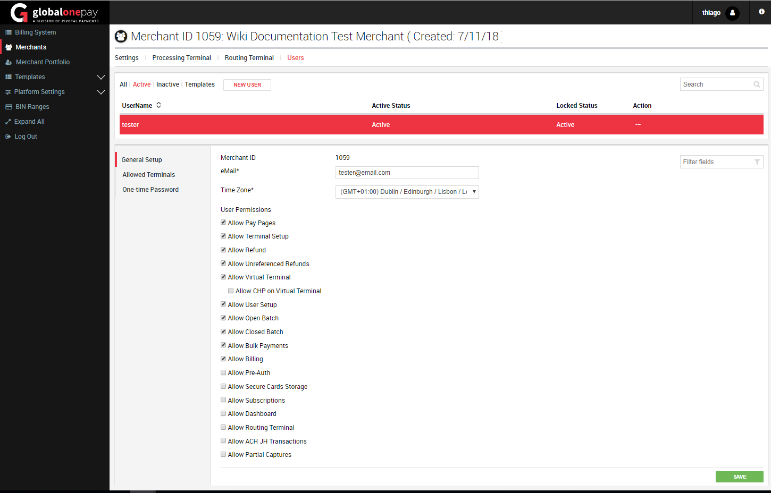This screenshot has width=771, height=493.
Task: Enable Allow Partial Captures
Action: [x=223, y=454]
